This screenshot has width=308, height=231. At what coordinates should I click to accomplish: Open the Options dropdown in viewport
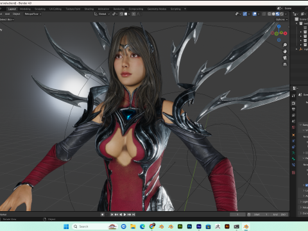click(282, 19)
